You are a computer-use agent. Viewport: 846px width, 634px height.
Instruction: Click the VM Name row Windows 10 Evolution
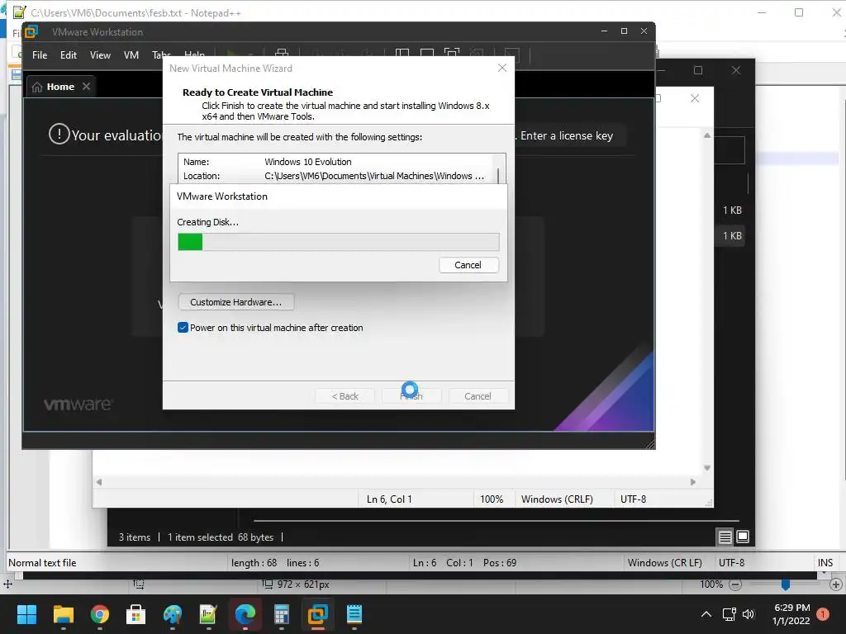tap(335, 162)
